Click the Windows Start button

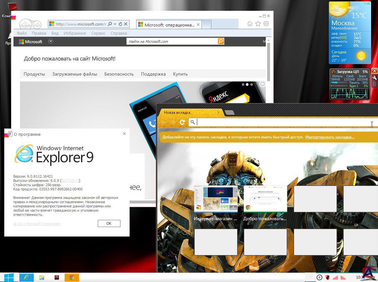point(9,277)
